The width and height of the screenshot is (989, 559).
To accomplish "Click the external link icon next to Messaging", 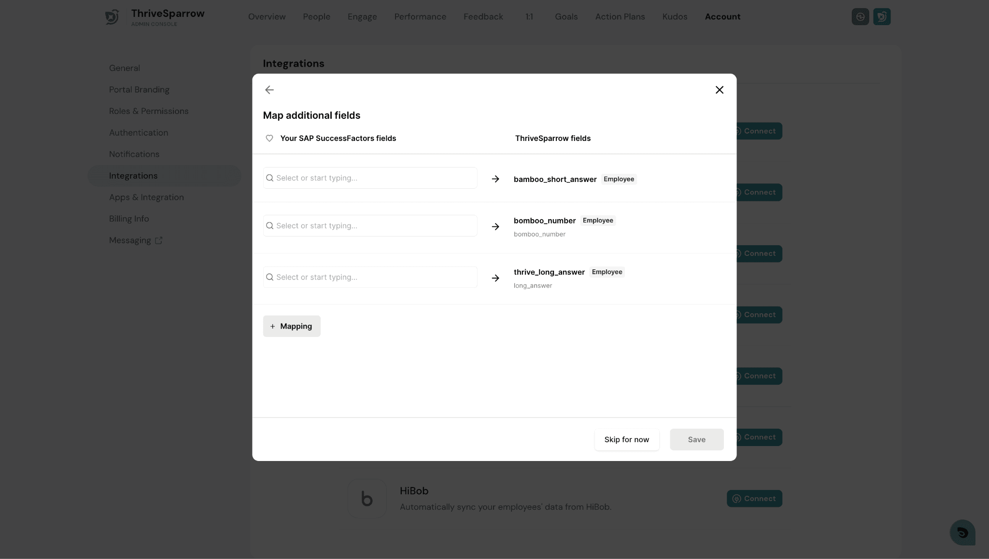I will click(158, 240).
